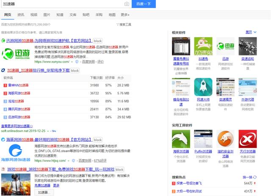This screenshot has height=196, width=271.
Task: Open the 迅游网游加速器 table row link
Action: 19,117
